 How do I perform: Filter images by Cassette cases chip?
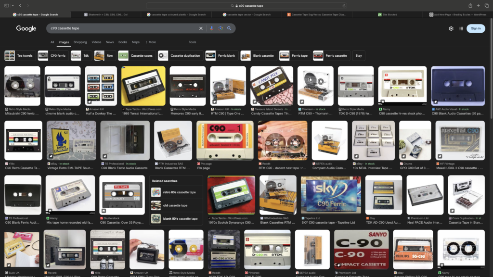point(137,56)
